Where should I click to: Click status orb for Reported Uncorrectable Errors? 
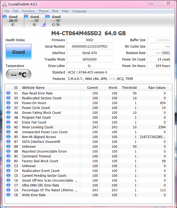click(x=8, y=151)
